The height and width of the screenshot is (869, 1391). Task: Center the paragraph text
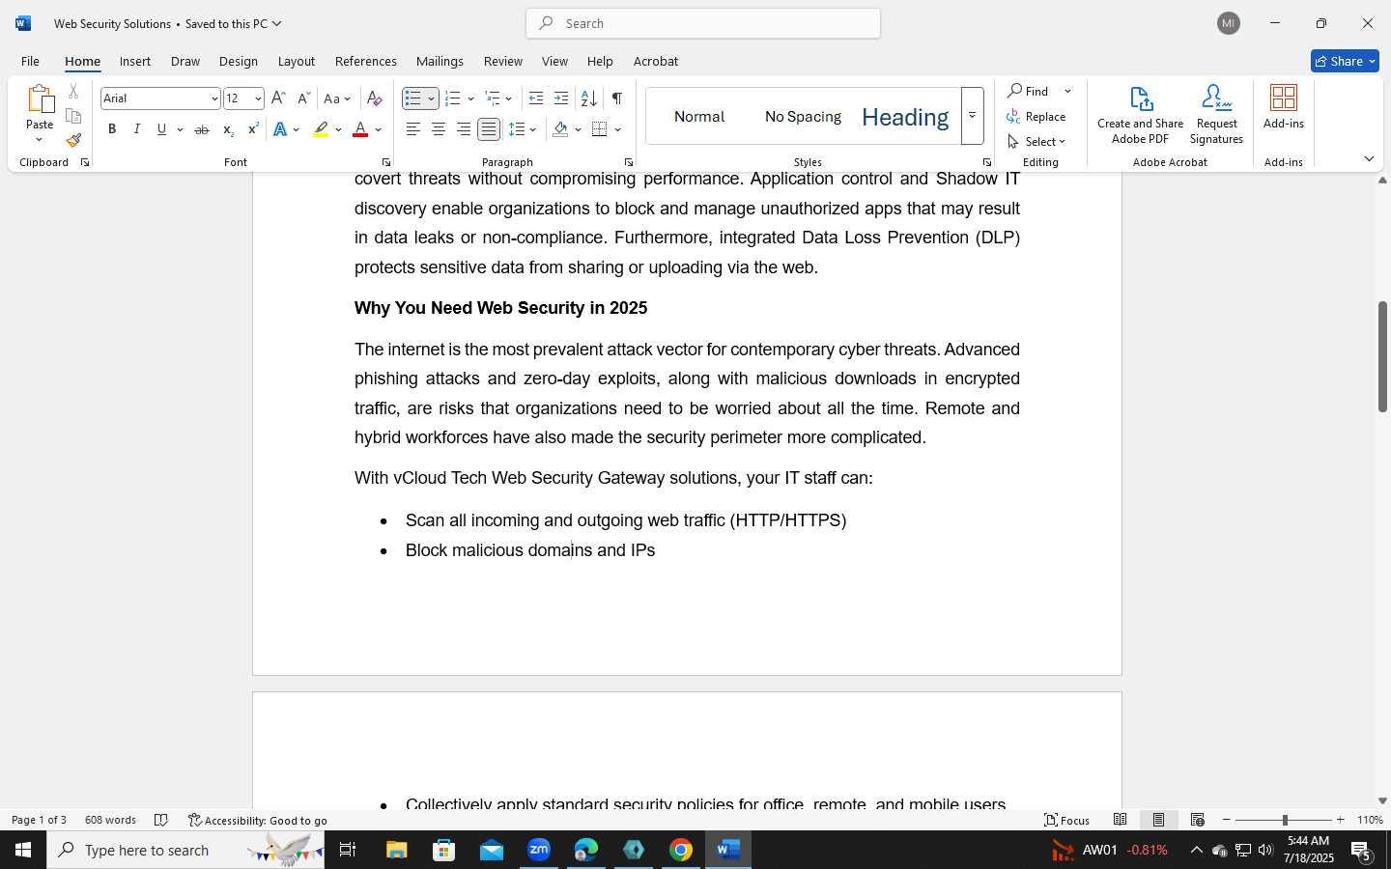click(x=439, y=129)
